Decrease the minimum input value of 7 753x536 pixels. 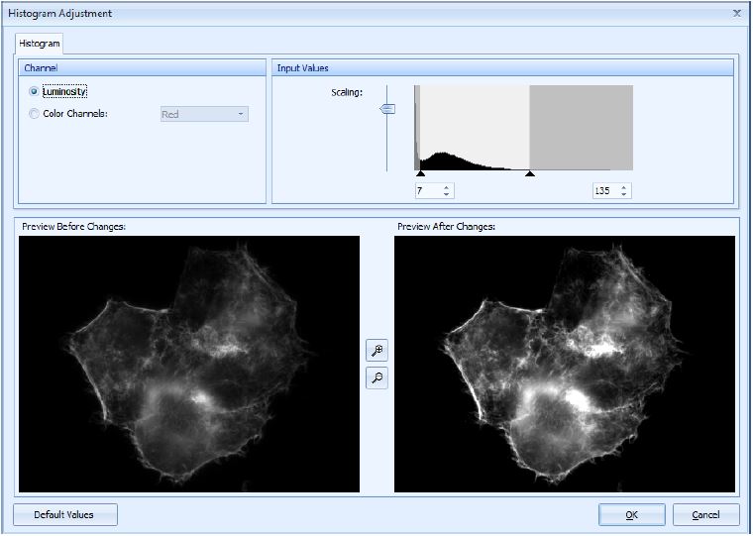coord(447,194)
